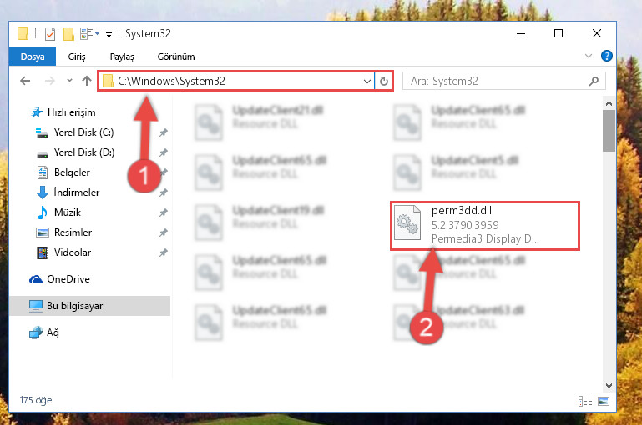The image size is (642, 425).
Task: Unpin Belgeler from quick access
Action: click(164, 172)
